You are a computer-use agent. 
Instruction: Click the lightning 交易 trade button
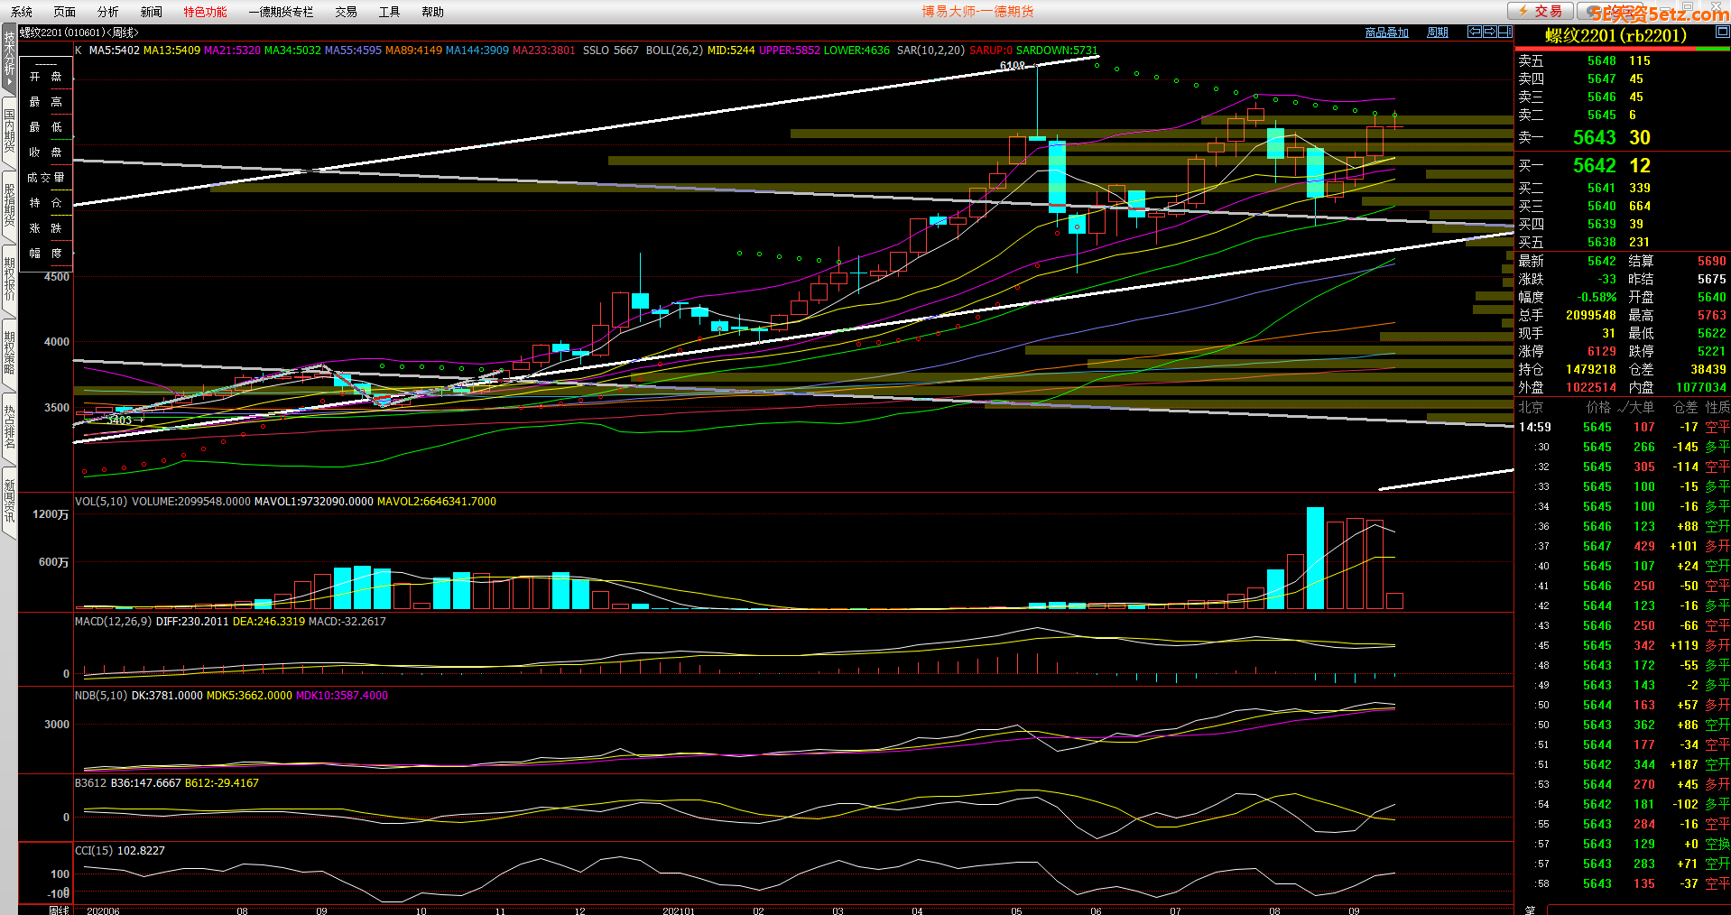(1541, 11)
